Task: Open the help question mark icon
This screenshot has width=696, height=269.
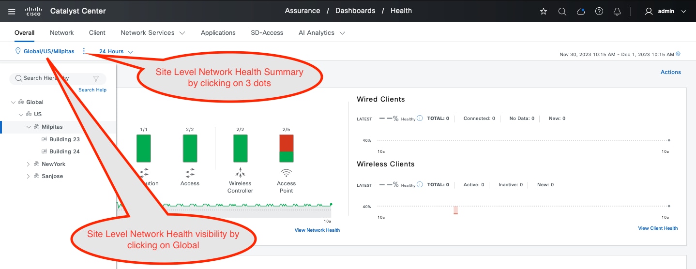Action: click(x=599, y=11)
